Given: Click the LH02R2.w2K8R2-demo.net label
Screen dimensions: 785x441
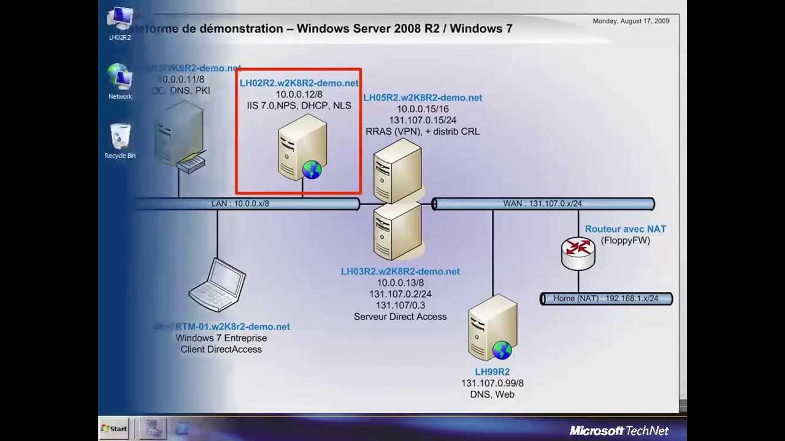Looking at the screenshot, I should pos(299,83).
